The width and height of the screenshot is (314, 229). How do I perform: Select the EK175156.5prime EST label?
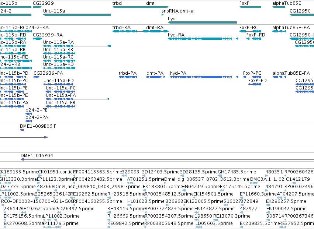(x=24, y=216)
